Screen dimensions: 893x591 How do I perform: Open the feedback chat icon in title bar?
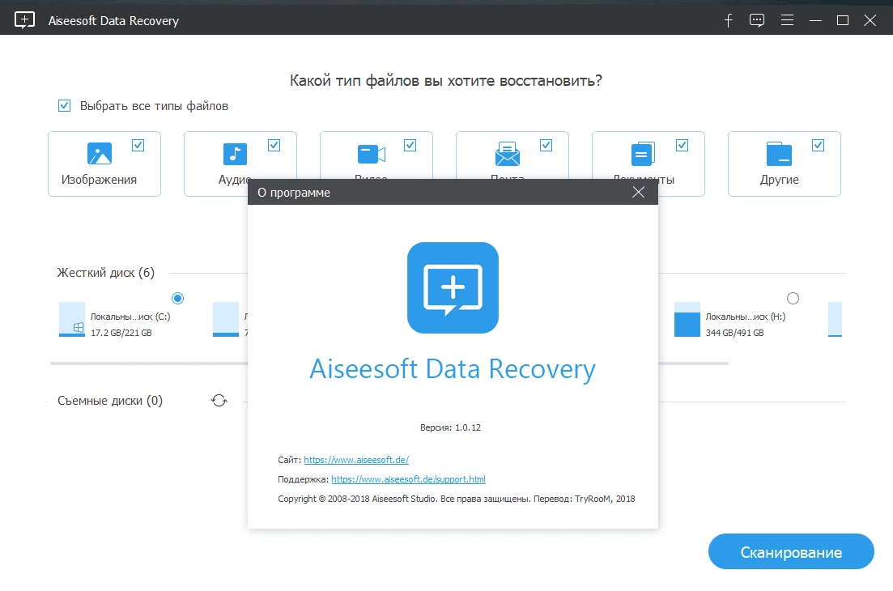pyautogui.click(x=757, y=20)
